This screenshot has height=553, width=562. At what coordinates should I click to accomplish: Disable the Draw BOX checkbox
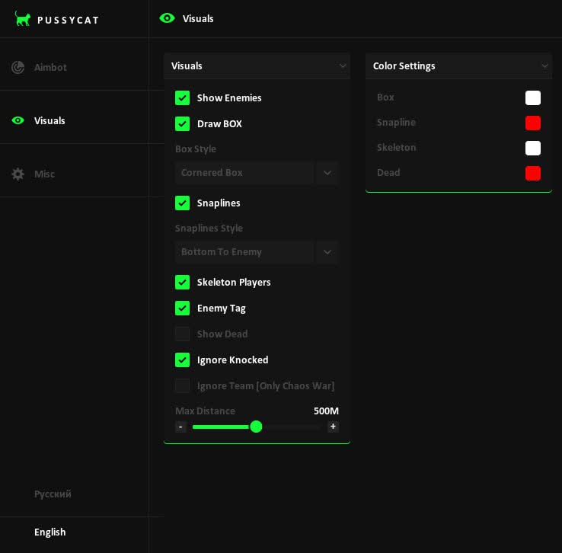pos(182,123)
